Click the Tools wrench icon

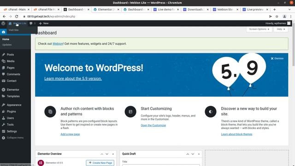[x=3, y=125]
